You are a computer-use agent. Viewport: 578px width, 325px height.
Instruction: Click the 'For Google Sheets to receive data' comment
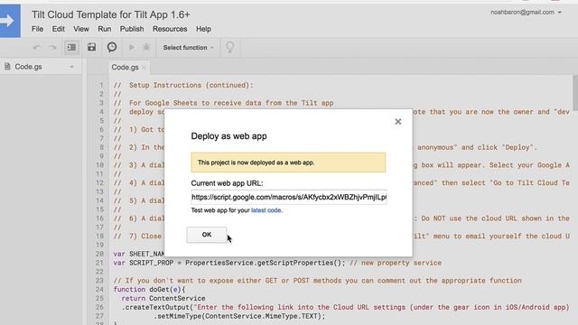pos(223,103)
